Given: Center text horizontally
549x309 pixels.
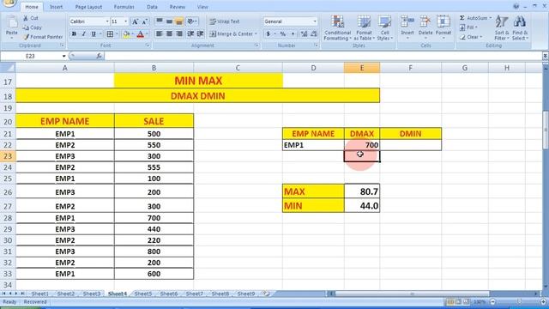Looking at the screenshot, I should (x=169, y=34).
